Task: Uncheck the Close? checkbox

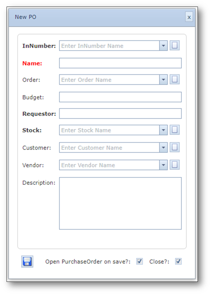Action: 178,261
